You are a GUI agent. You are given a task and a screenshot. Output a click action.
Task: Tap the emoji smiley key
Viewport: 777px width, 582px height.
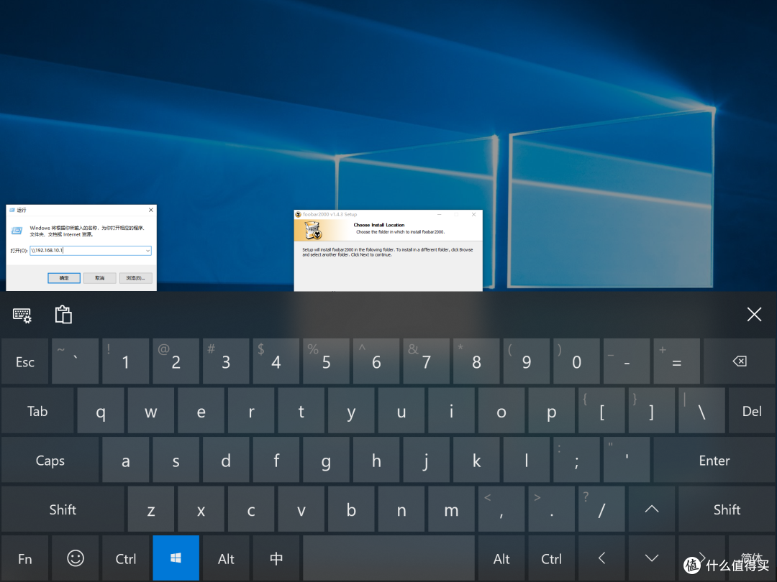pyautogui.click(x=76, y=558)
